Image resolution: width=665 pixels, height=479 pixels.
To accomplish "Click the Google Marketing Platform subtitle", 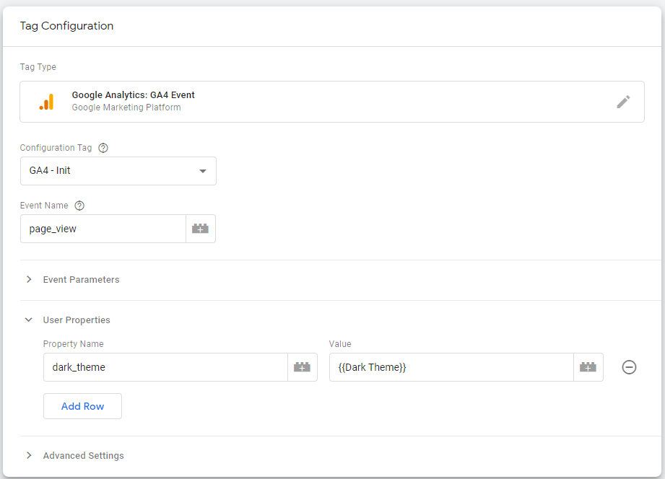I will pyautogui.click(x=126, y=107).
